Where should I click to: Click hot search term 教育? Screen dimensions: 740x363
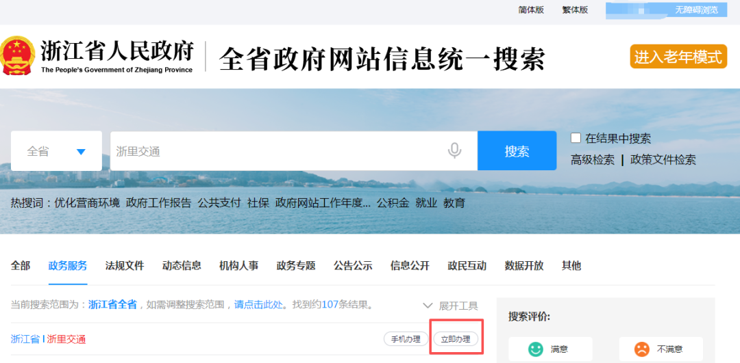(x=454, y=203)
